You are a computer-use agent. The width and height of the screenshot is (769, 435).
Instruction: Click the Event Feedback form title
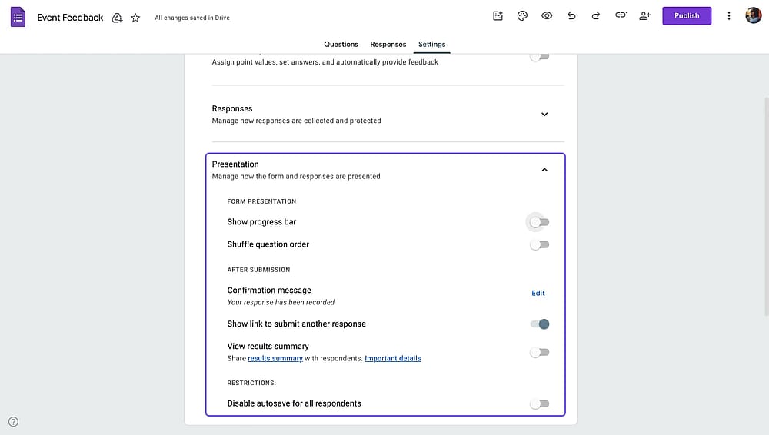70,18
